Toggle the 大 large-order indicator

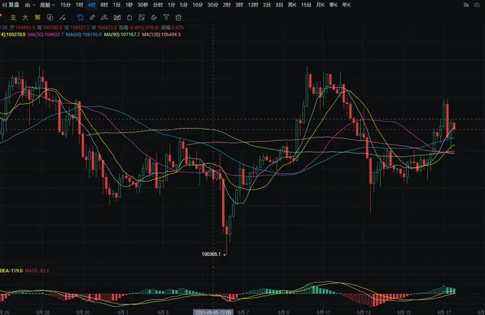pos(25,18)
